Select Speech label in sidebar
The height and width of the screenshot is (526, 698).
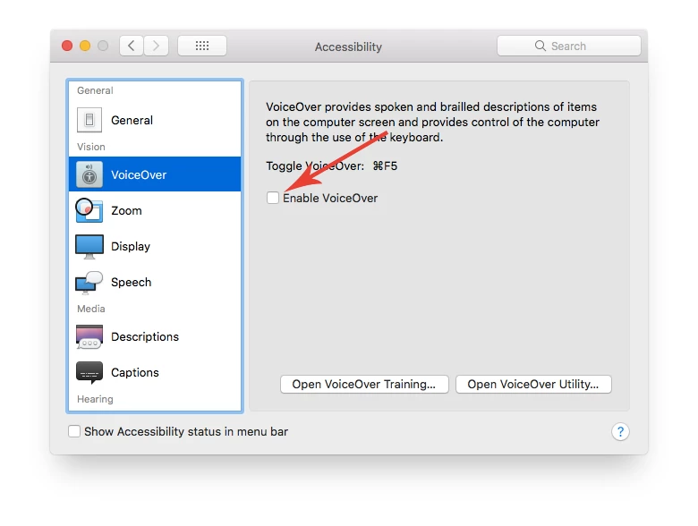pyautogui.click(x=132, y=282)
